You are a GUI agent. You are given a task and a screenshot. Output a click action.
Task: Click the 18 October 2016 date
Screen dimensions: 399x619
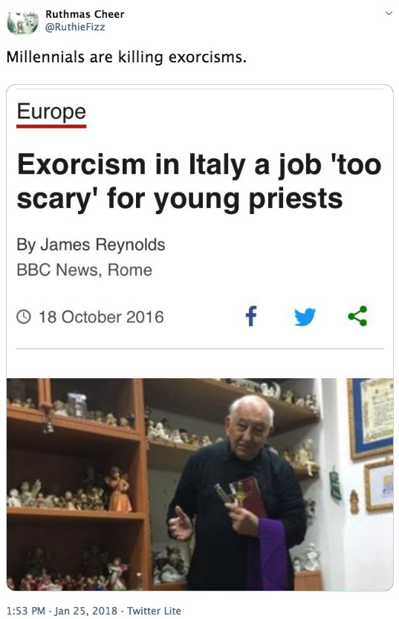101,317
